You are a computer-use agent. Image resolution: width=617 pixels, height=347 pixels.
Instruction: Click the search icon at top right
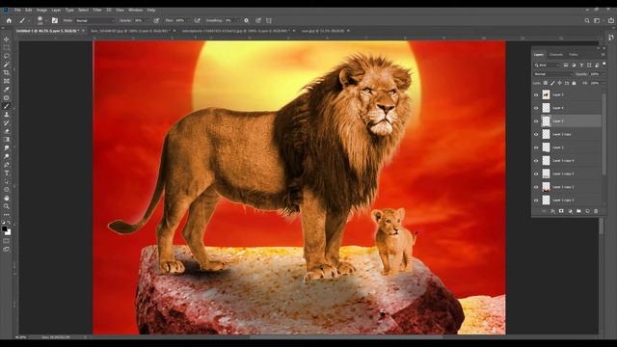click(587, 20)
